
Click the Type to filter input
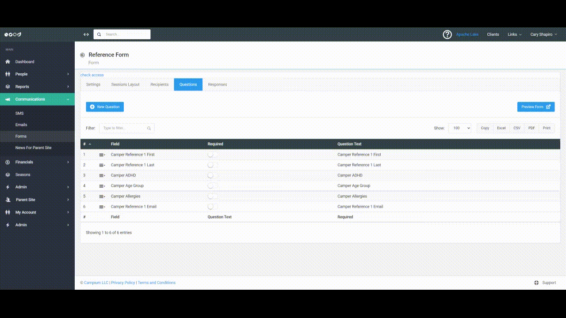124,128
